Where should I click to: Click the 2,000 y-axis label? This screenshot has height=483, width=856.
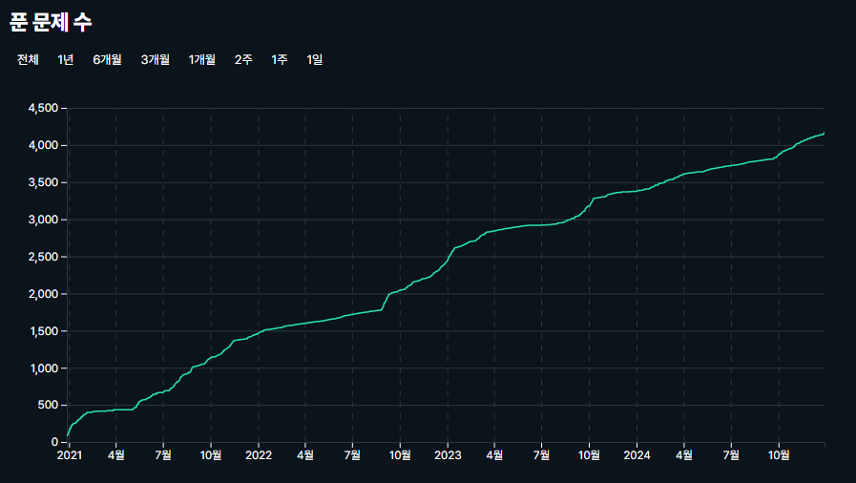coord(43,294)
